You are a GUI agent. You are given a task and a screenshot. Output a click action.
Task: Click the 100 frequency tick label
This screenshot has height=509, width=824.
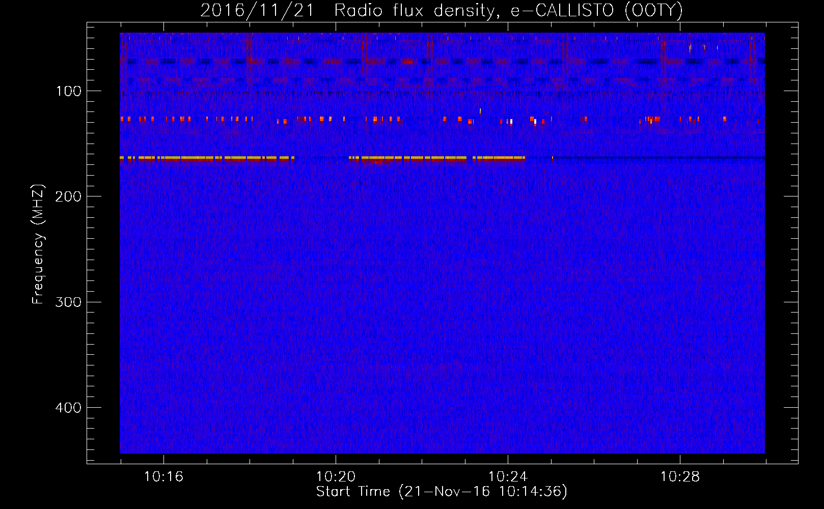pyautogui.click(x=69, y=91)
